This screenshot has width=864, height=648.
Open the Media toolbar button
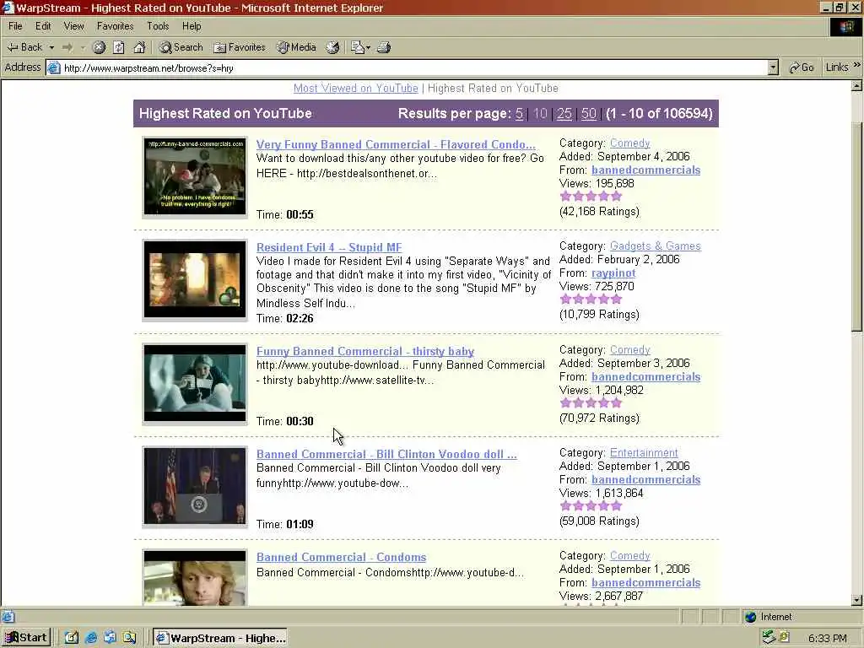296,47
